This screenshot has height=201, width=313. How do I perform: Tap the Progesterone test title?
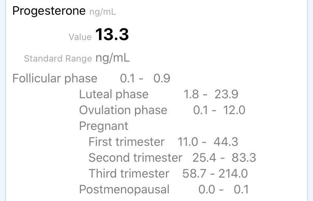[49, 11]
